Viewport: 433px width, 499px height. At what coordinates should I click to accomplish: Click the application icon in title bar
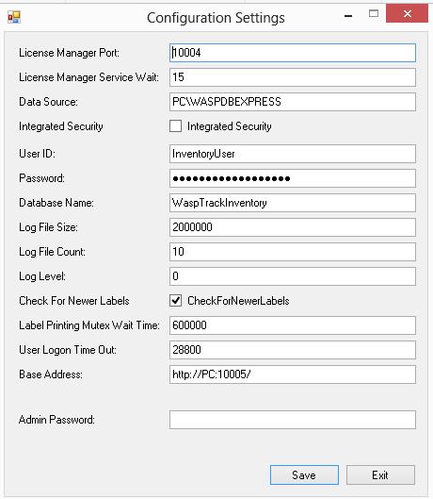(x=14, y=17)
